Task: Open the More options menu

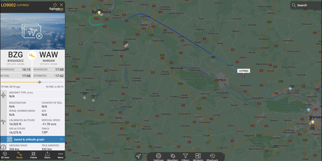Action: tap(61, 155)
